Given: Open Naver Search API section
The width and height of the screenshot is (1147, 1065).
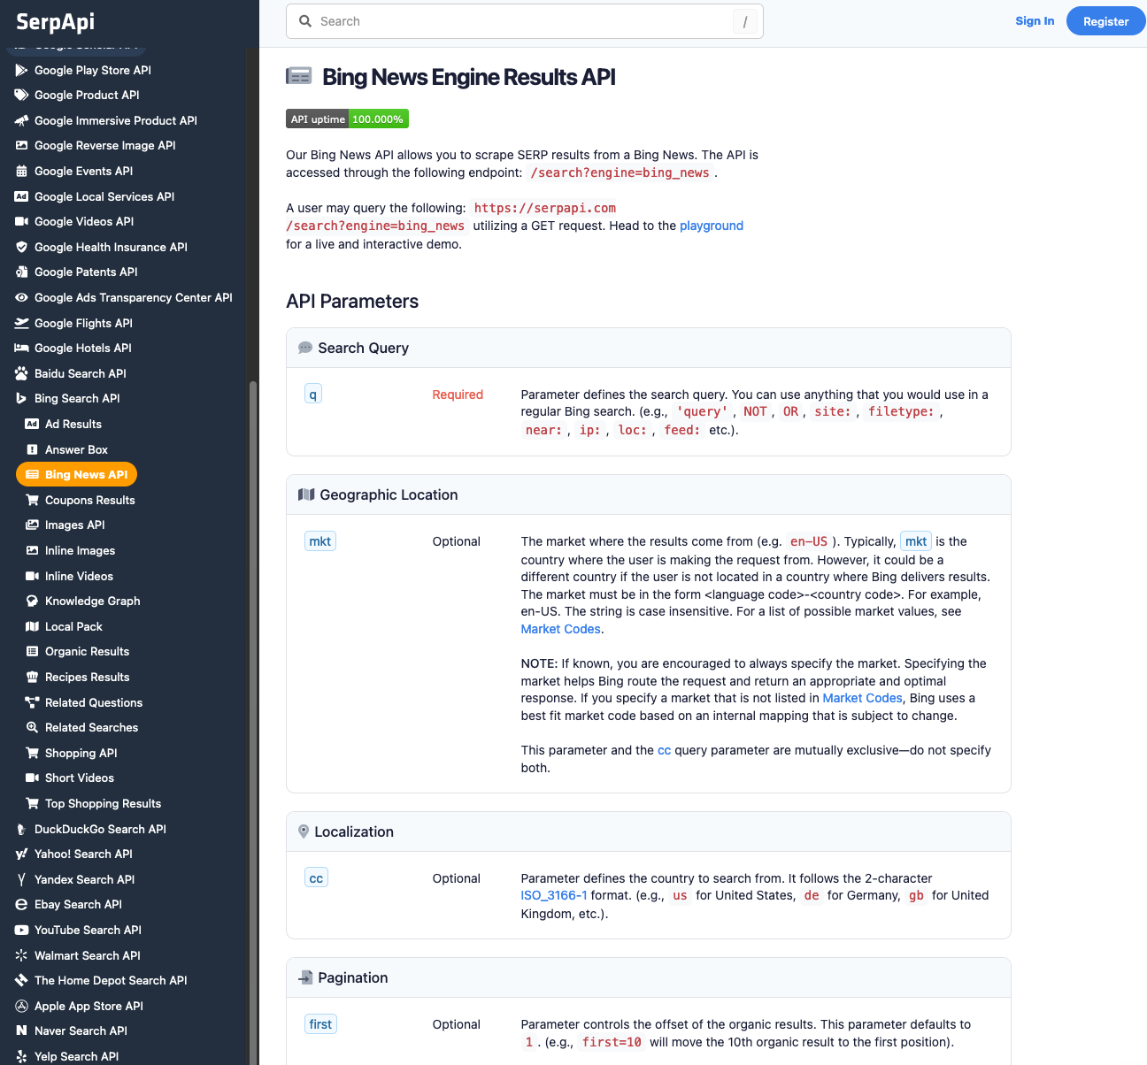Looking at the screenshot, I should (x=81, y=1031).
